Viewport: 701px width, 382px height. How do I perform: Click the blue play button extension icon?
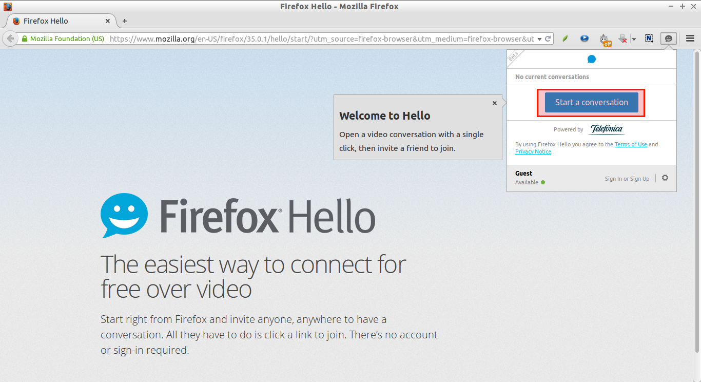pos(585,39)
